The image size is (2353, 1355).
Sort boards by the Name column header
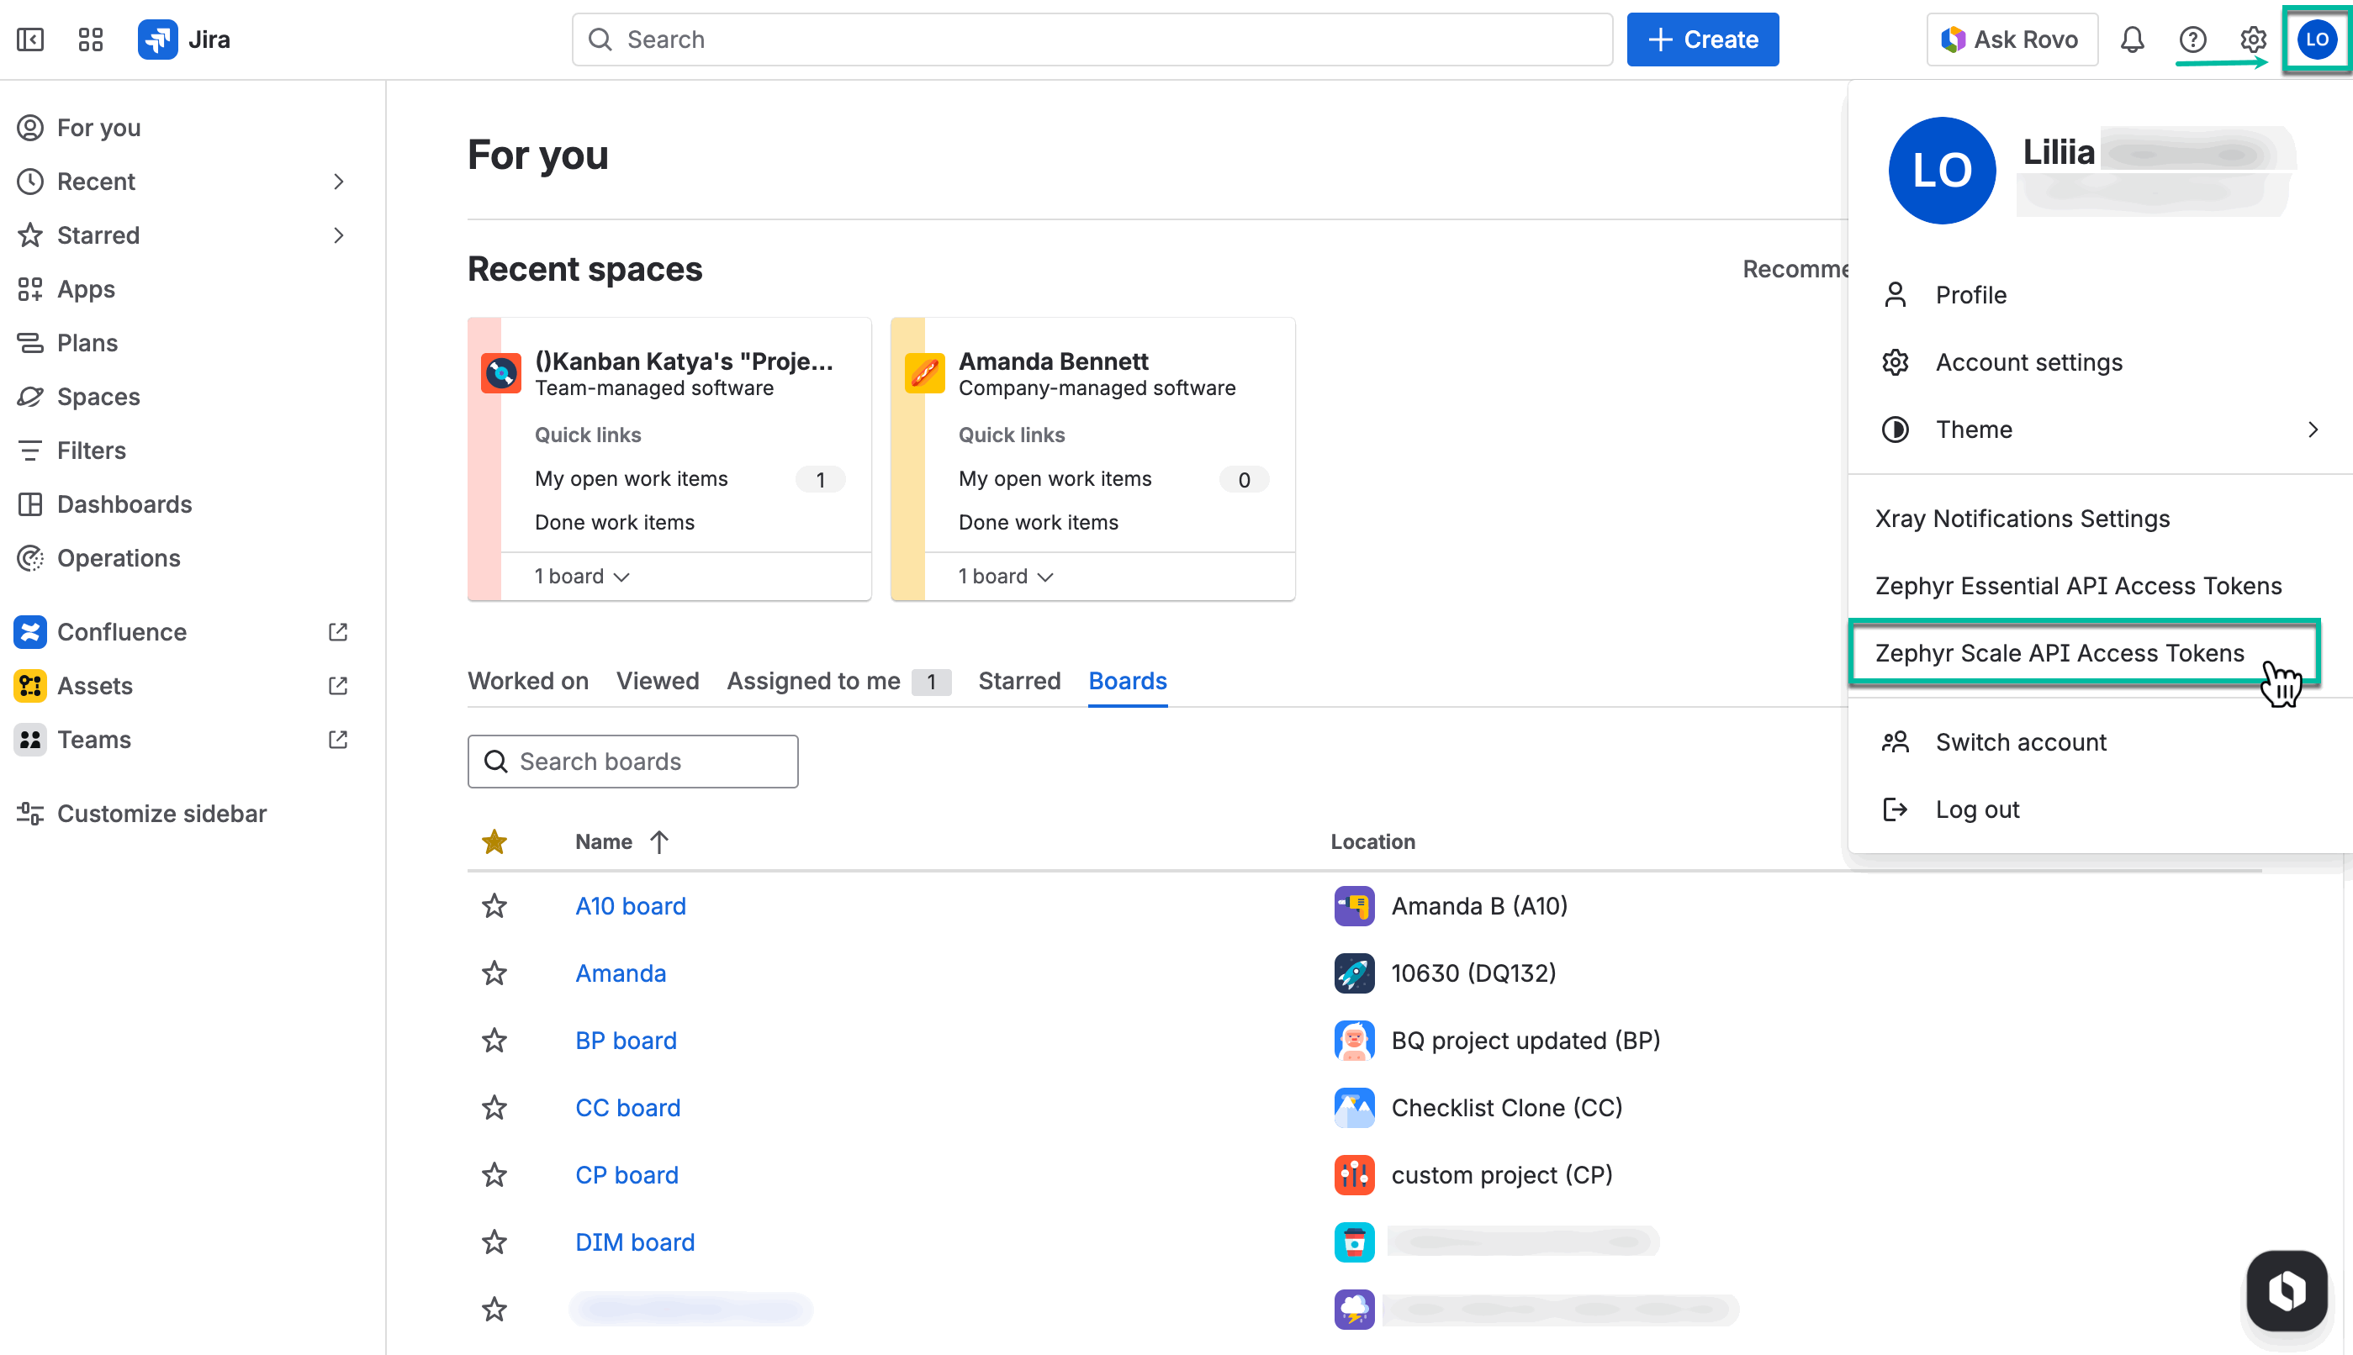coord(605,841)
